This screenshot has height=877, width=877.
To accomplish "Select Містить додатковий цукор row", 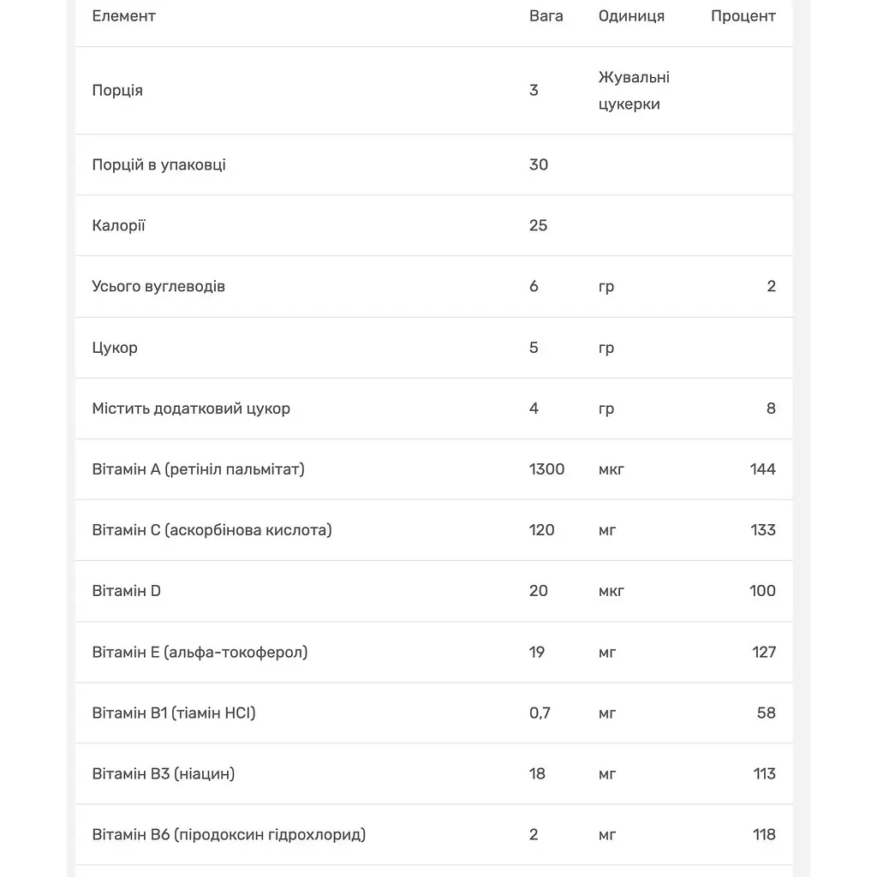I will (x=434, y=409).
